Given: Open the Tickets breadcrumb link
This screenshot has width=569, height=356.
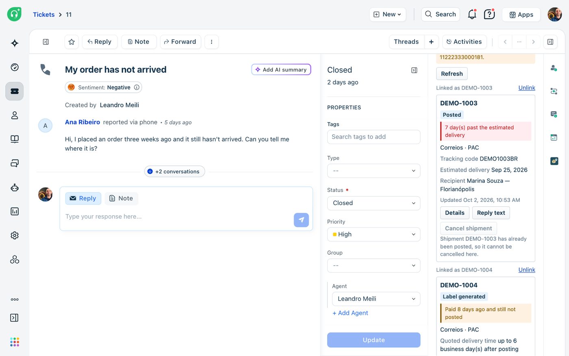Looking at the screenshot, I should [x=43, y=15].
